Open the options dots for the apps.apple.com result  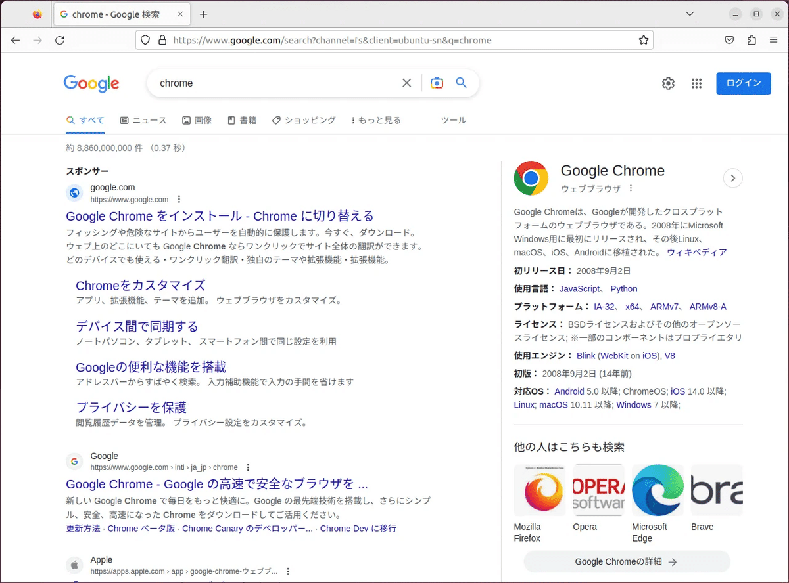coord(287,572)
